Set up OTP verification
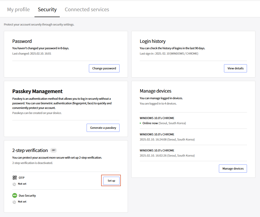Image resolution: width=260 pixels, height=217 pixels. coord(111,181)
